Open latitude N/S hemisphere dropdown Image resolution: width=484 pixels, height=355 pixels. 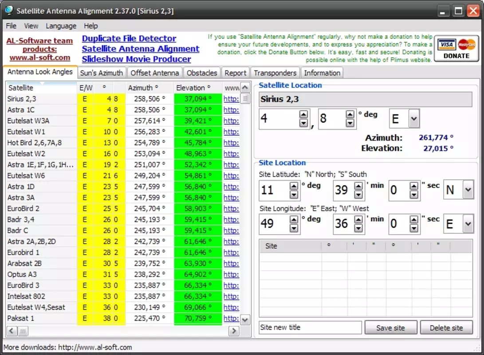click(468, 189)
